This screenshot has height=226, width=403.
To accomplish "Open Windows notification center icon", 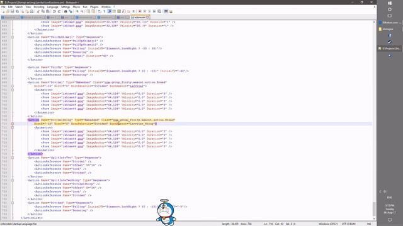I will [390, 220].
